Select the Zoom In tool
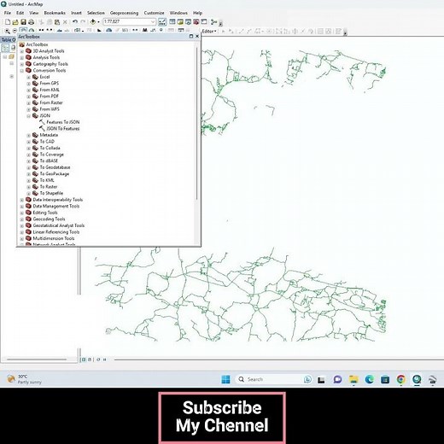 (8, 31)
